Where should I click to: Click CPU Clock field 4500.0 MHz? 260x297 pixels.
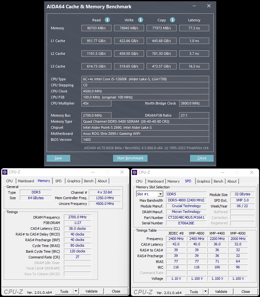tap(145, 91)
